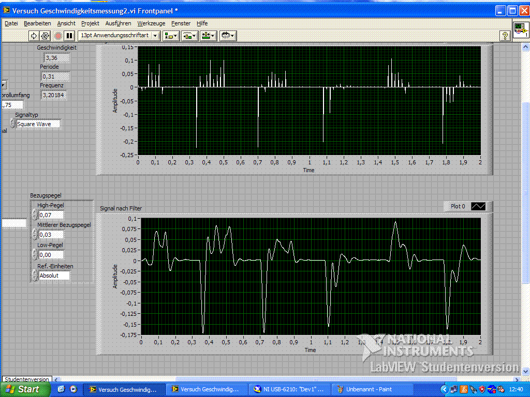Click the Low-Pegel stepper arrows
530x397 pixels.
35,254
